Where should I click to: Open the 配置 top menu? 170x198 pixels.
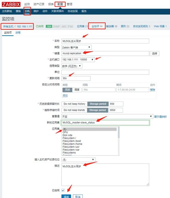tap(60, 4)
